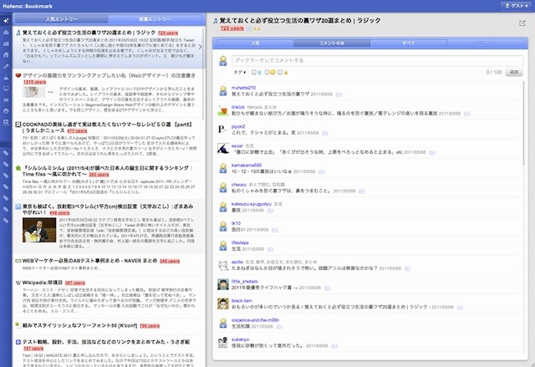Expand the selected entry with the chevron

(201, 47)
